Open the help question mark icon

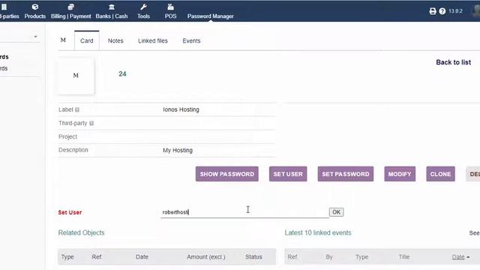[442, 11]
